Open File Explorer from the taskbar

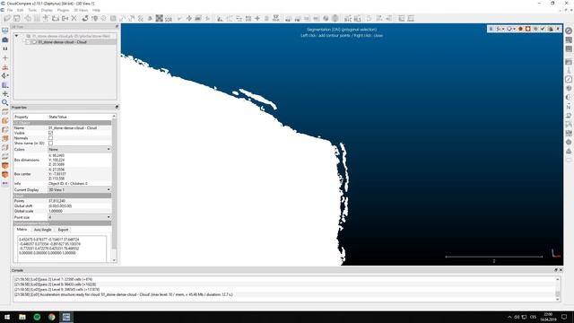pyautogui.click(x=22, y=317)
